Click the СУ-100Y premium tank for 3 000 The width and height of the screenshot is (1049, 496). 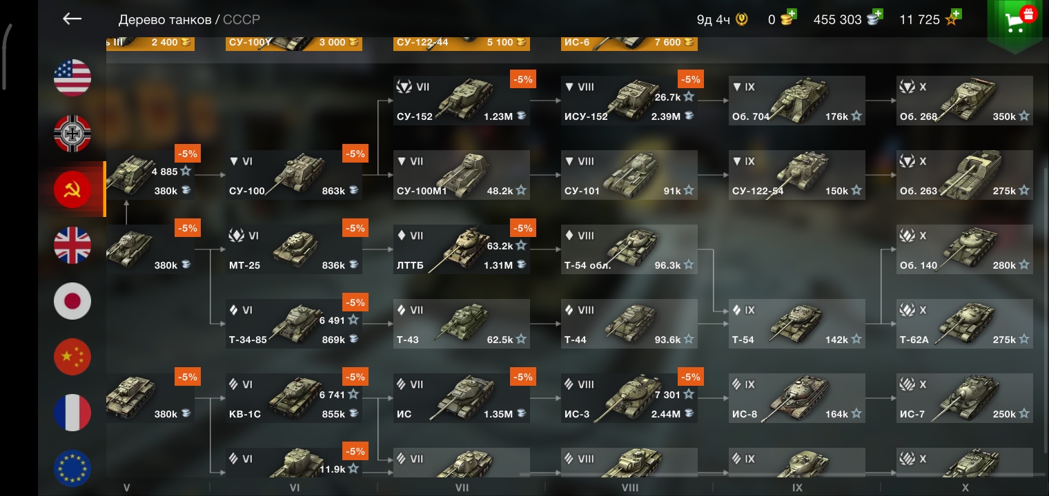[295, 42]
